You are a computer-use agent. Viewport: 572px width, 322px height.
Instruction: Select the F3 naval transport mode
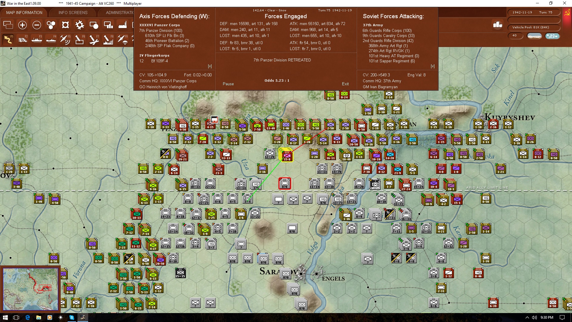pos(37,39)
